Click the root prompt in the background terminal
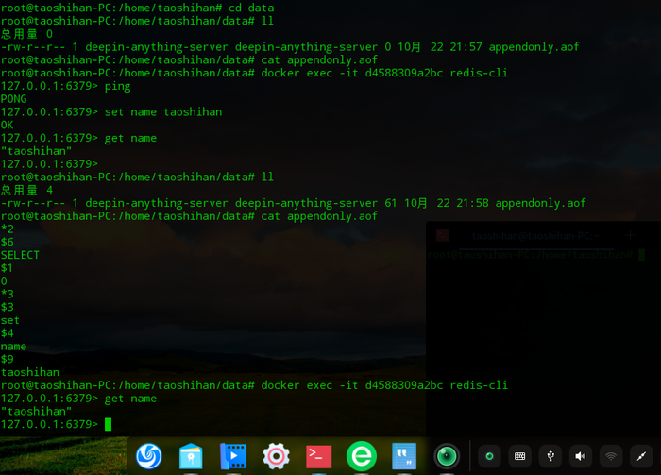The height and width of the screenshot is (475, 661). tap(531, 255)
